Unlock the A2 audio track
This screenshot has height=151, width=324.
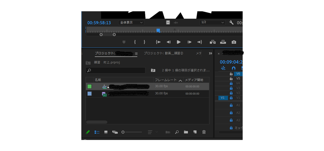click(231, 113)
